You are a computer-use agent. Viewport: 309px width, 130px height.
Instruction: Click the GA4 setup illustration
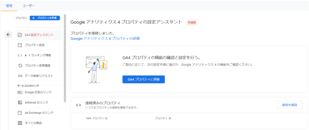coord(96,69)
